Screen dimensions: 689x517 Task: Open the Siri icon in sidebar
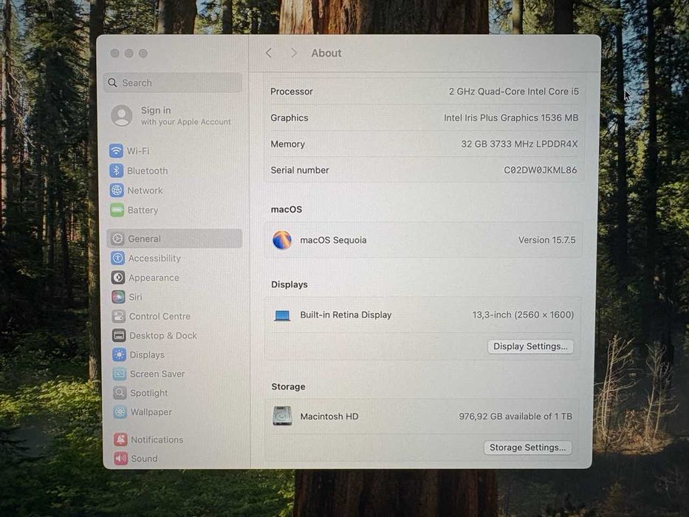[x=118, y=297]
